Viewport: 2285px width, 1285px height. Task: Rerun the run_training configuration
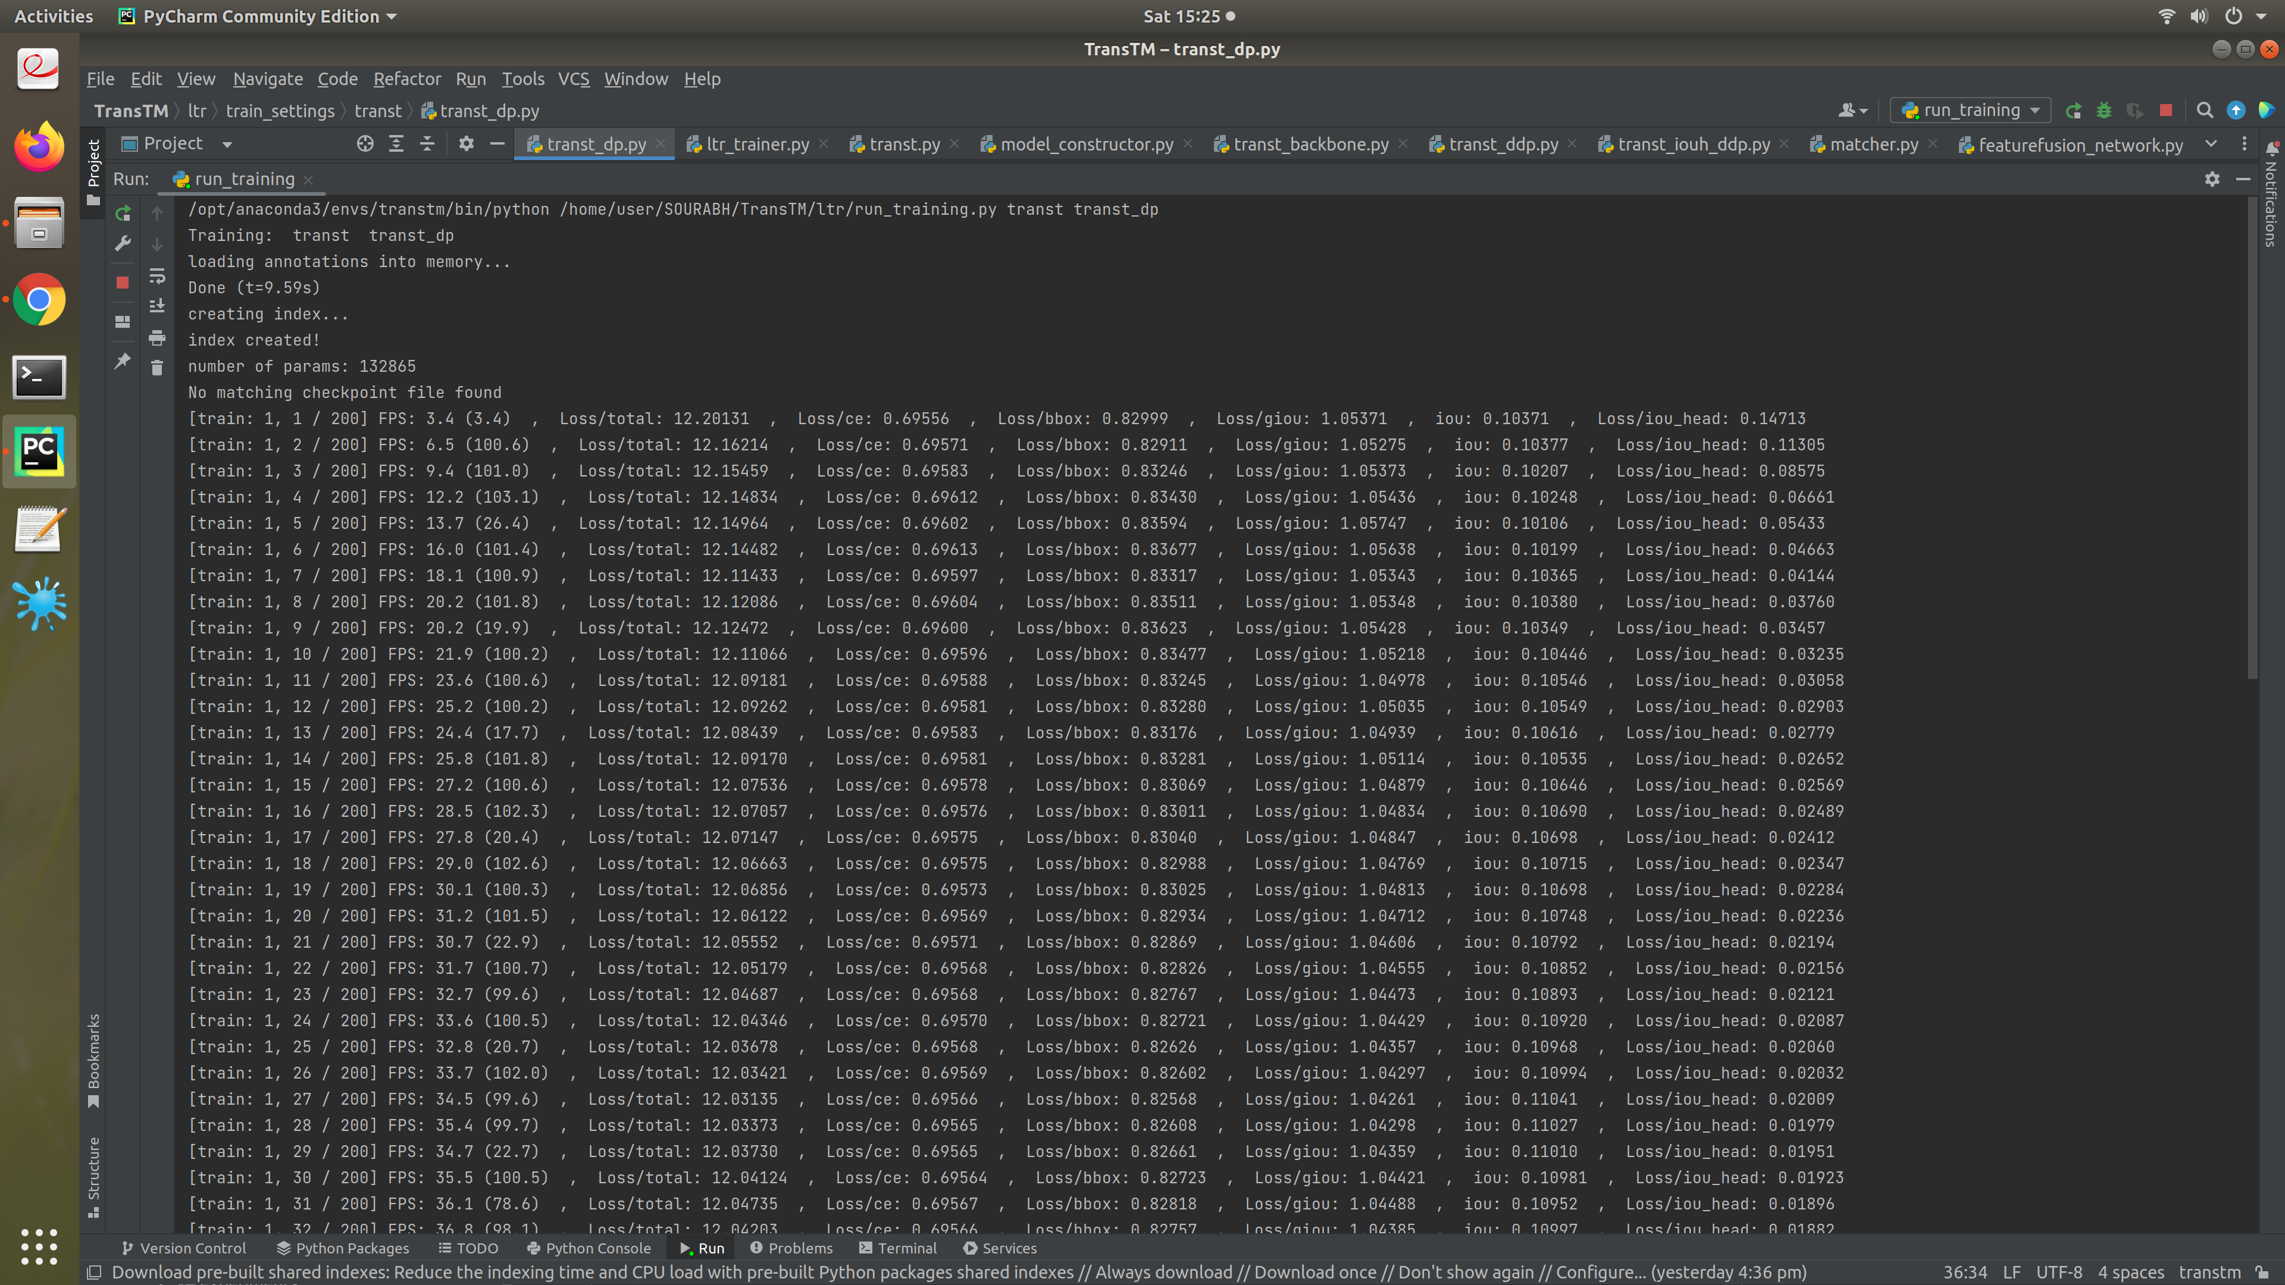click(123, 214)
